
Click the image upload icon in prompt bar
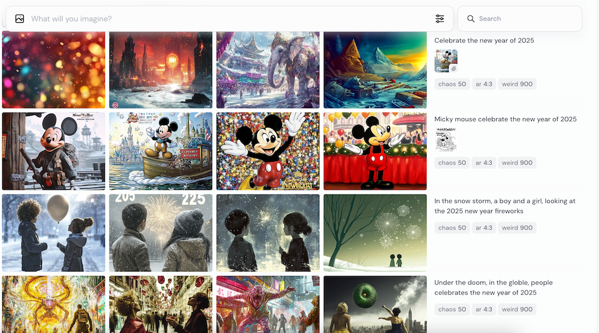pos(20,19)
